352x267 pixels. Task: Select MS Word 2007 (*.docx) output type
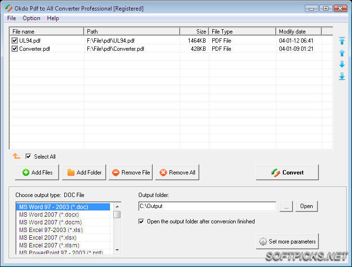(63, 215)
